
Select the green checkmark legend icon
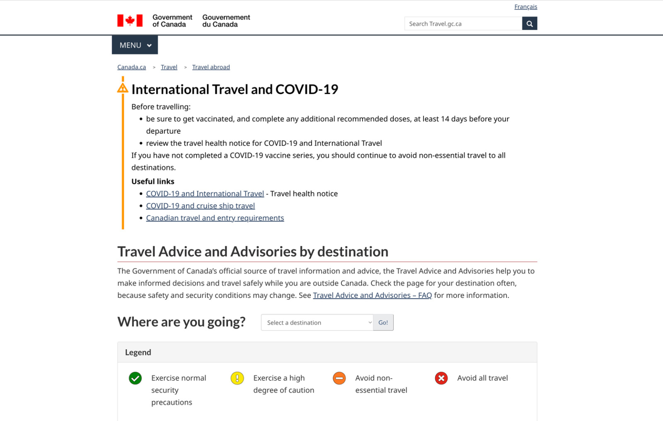(x=135, y=378)
